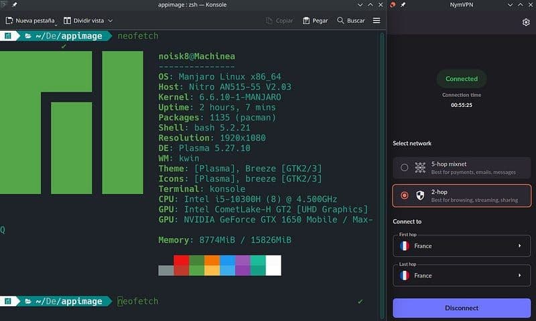
Task: Expand the Last hop country selector
Action: pos(519,276)
